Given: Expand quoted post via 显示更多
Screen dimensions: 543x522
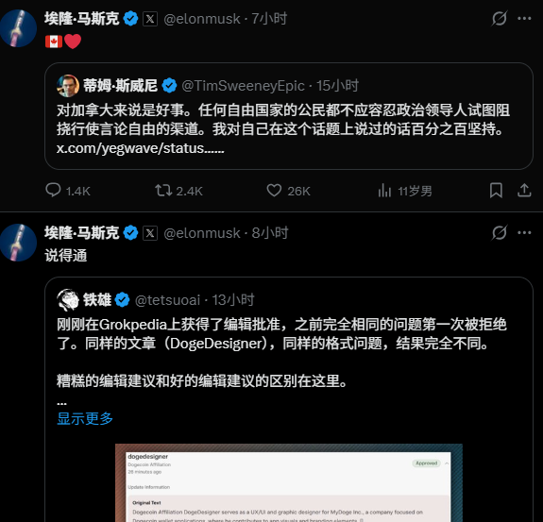Looking at the screenshot, I should 85,418.
